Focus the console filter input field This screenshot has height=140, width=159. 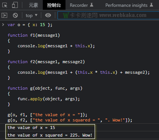pyautogui.click(x=108, y=16)
